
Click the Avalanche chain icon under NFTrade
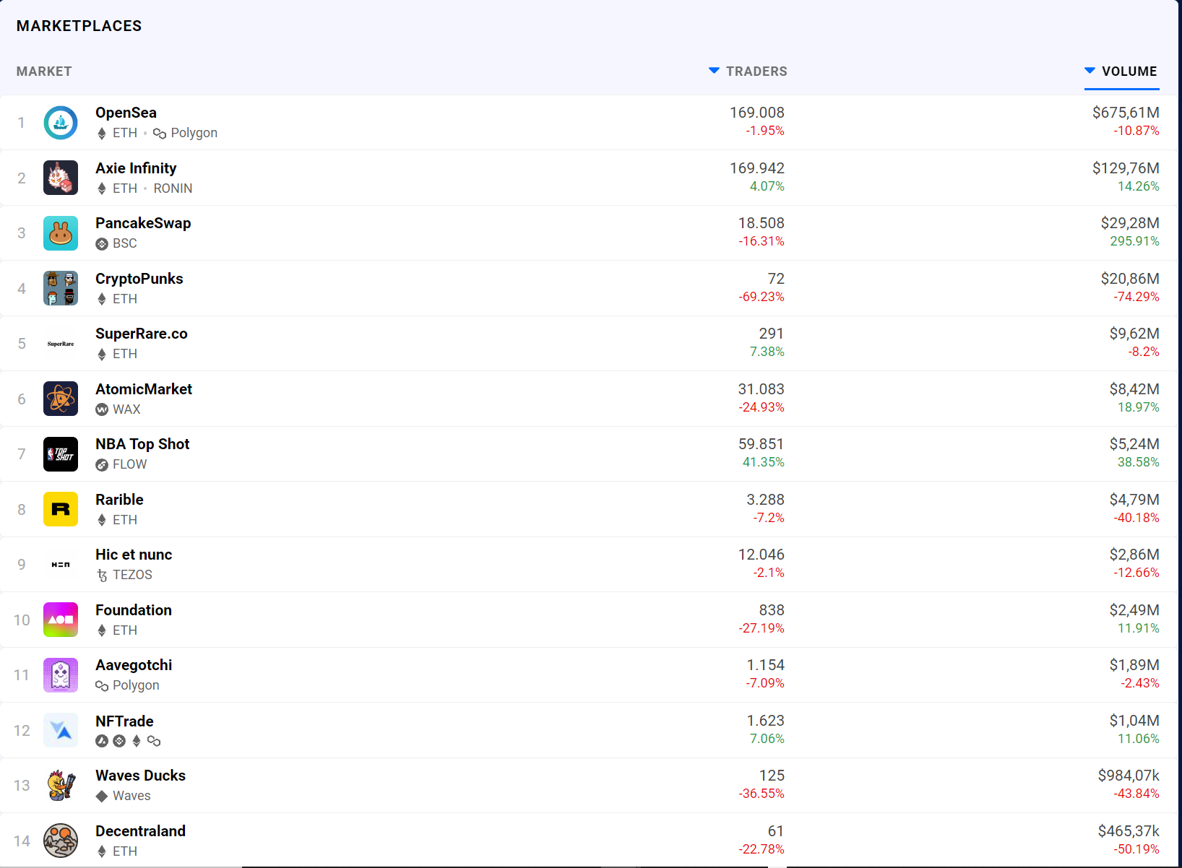(x=102, y=741)
